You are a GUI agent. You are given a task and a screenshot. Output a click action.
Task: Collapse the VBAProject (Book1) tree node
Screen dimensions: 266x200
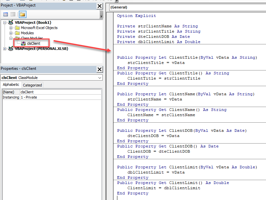point(5,23)
